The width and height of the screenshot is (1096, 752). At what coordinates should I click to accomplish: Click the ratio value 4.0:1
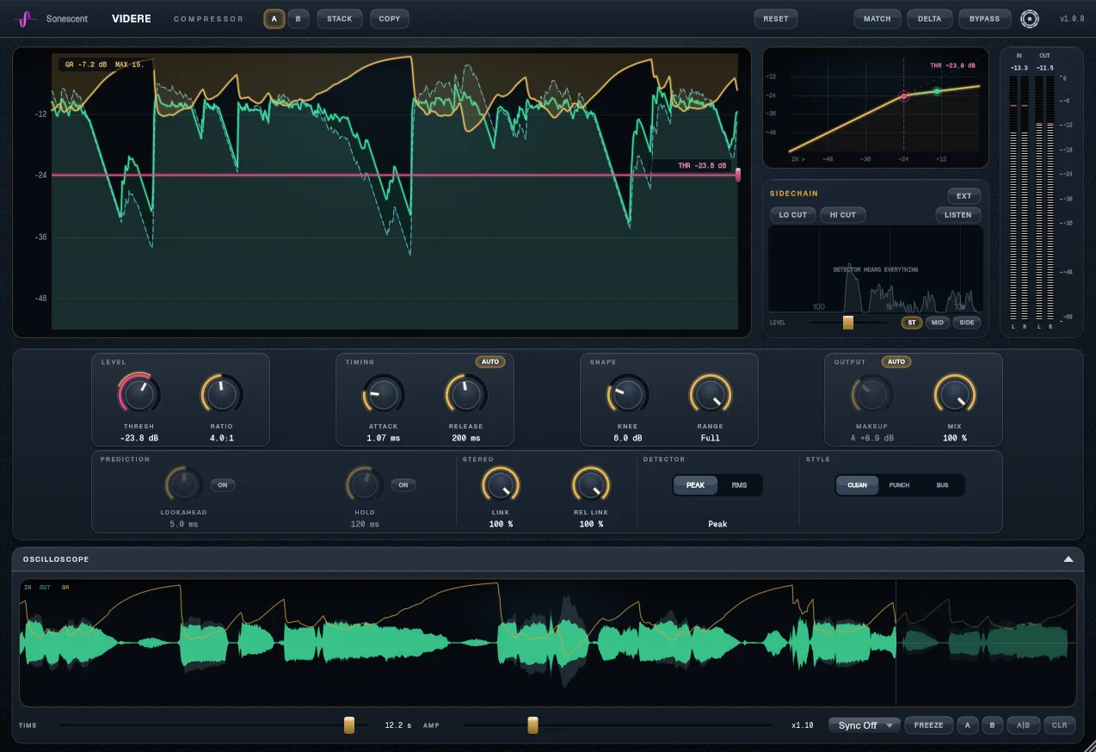(x=221, y=438)
